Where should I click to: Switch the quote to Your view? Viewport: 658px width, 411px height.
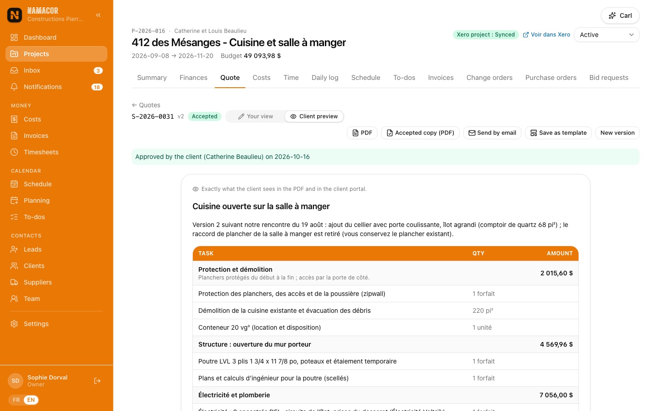(255, 116)
